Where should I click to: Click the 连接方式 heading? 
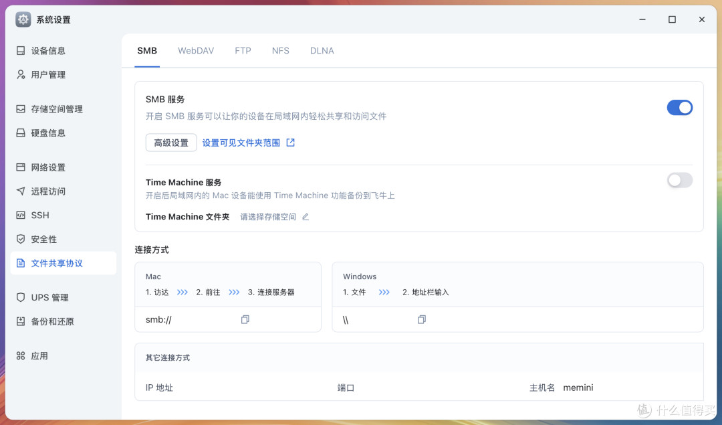click(152, 250)
